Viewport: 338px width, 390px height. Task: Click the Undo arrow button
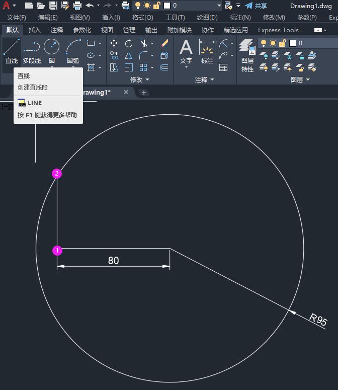[90, 6]
